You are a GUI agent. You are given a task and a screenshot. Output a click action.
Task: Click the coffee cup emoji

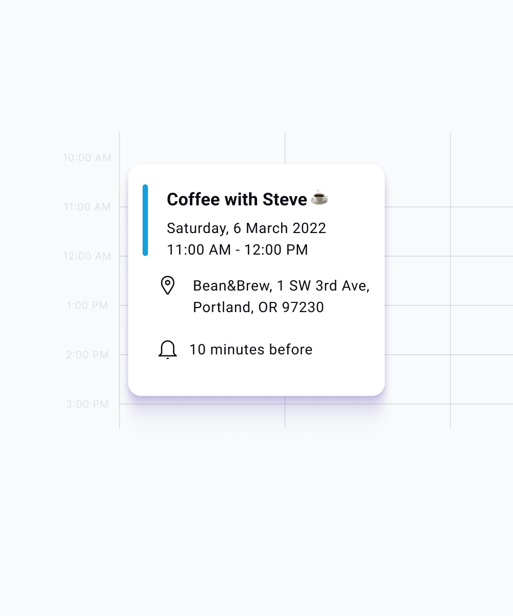click(x=319, y=198)
